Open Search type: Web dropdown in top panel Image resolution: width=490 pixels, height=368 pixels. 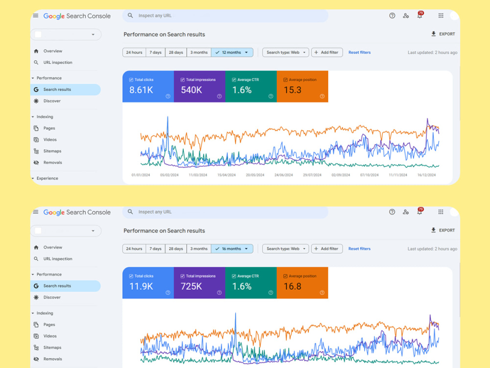point(286,53)
